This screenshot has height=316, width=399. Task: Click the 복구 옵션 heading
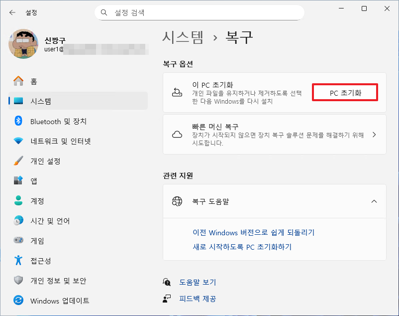178,64
